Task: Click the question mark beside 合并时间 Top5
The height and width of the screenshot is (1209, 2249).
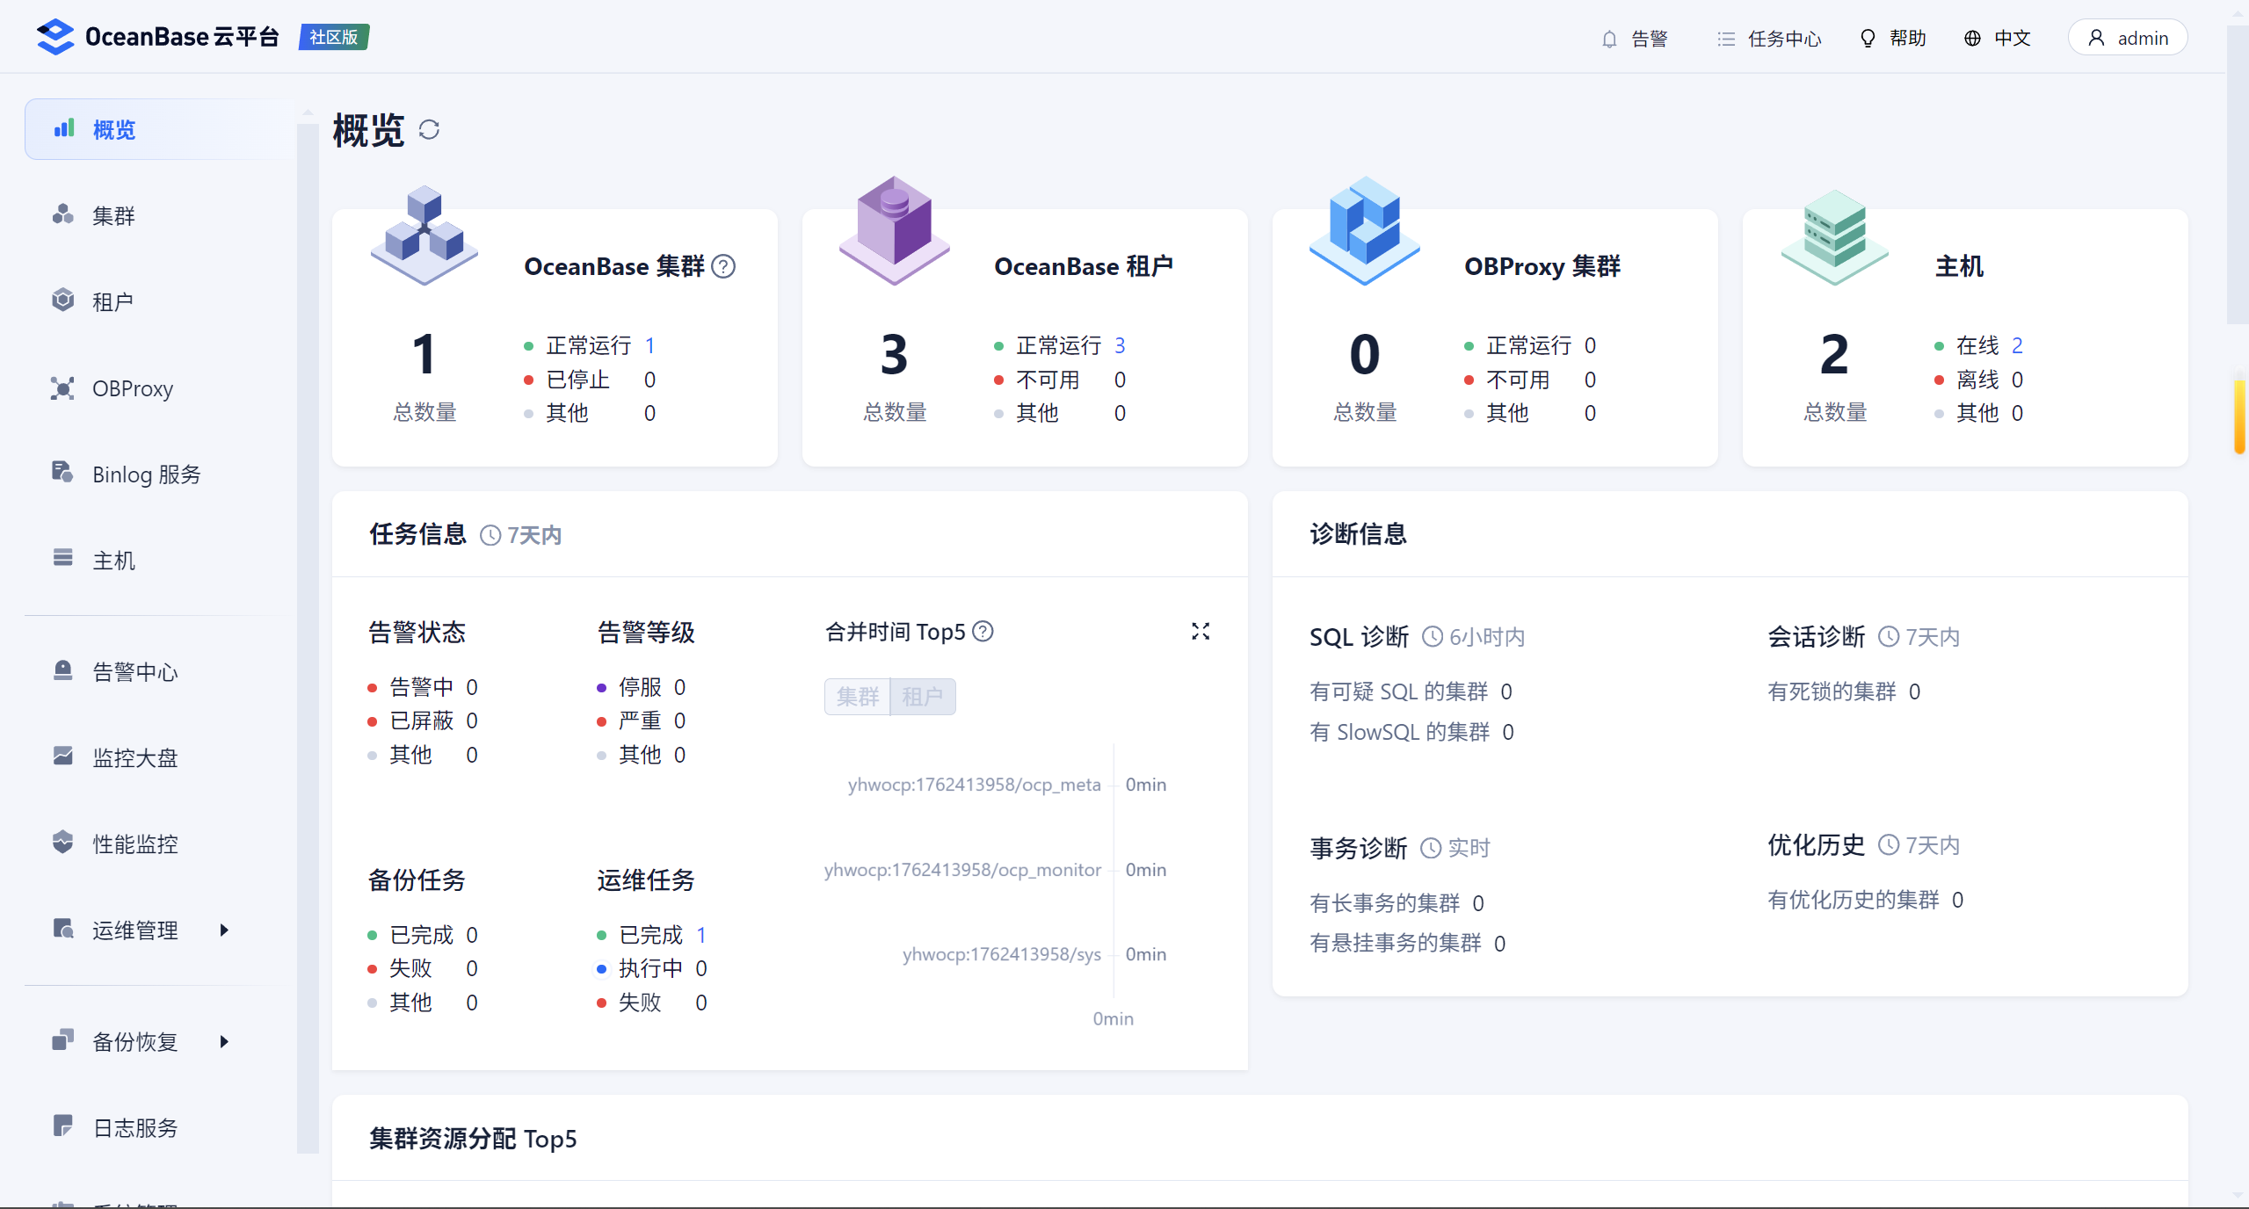Action: point(983,632)
